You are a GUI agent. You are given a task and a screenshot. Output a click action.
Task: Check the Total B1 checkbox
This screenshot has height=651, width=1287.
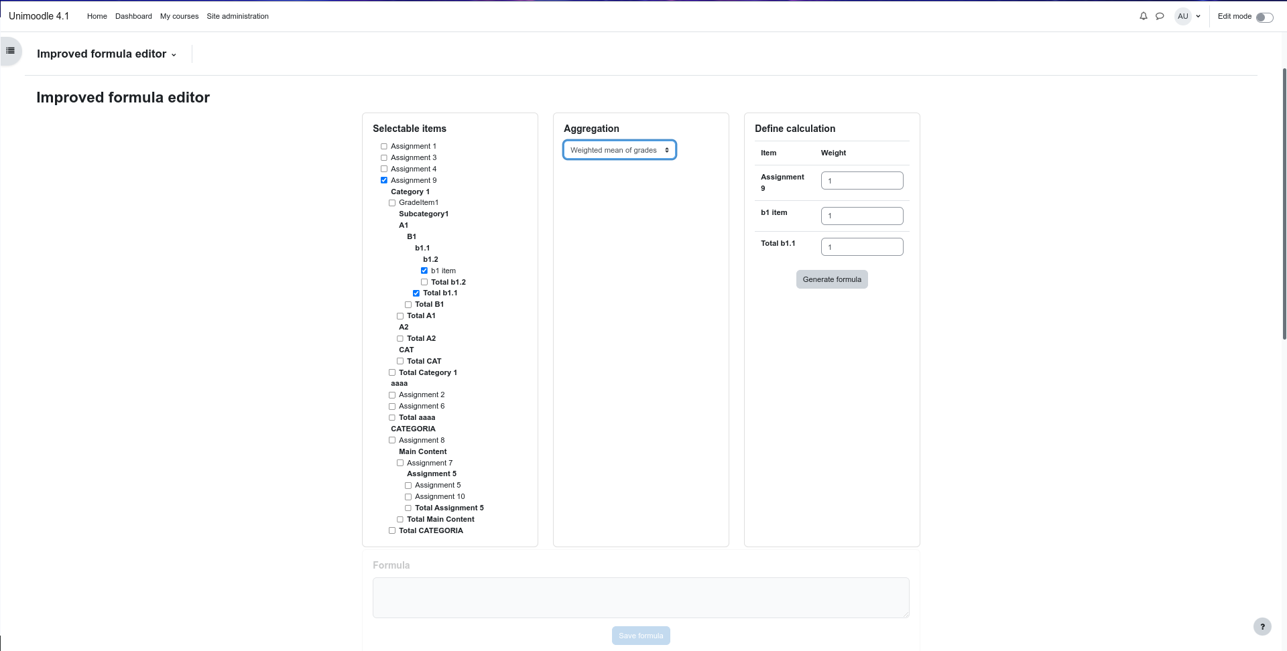408,305
